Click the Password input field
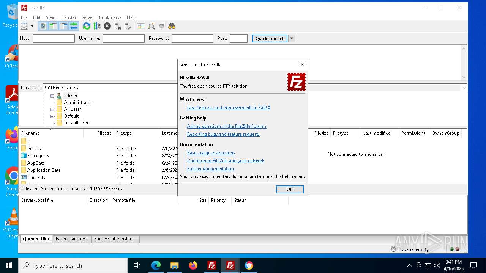 [x=193, y=38]
